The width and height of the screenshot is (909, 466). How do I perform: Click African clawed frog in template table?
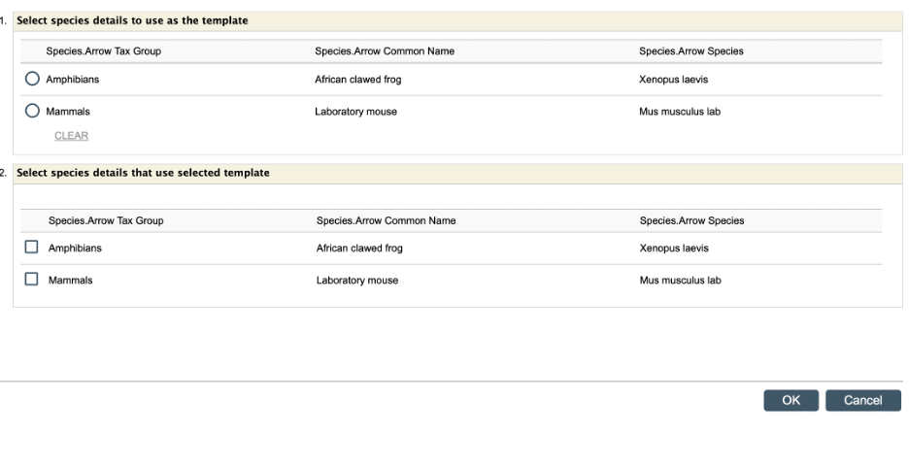[x=357, y=80]
